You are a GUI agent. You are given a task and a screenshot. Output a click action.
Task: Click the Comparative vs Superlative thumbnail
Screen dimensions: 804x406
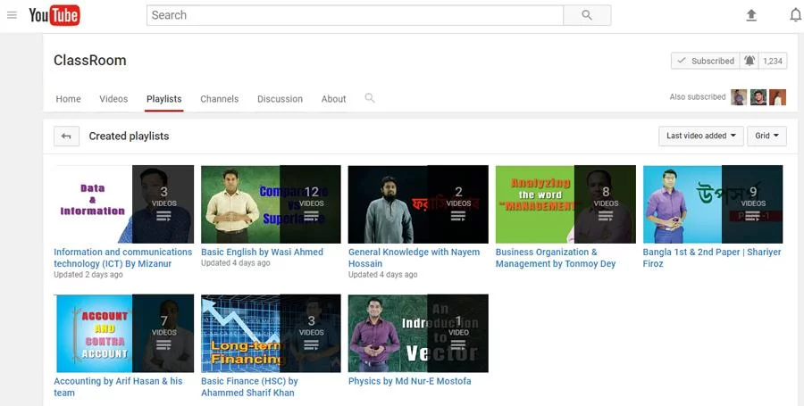coord(271,204)
